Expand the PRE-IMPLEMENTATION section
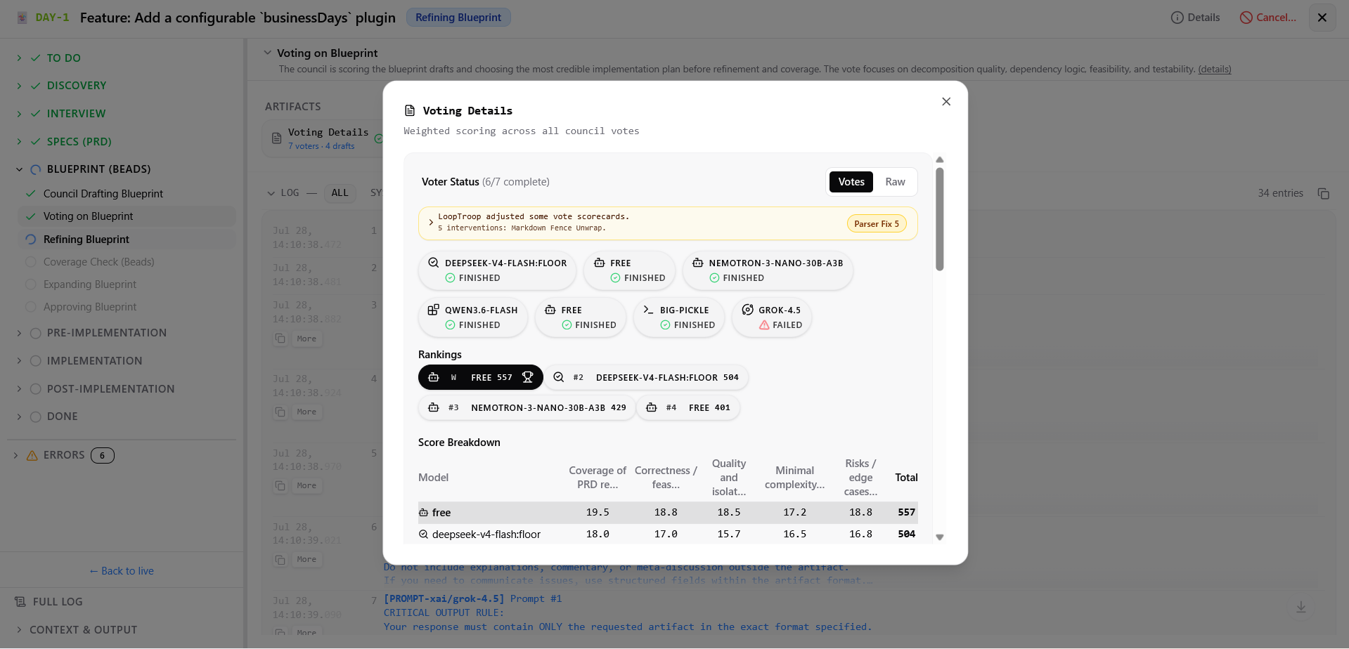The image size is (1349, 649). point(19,333)
